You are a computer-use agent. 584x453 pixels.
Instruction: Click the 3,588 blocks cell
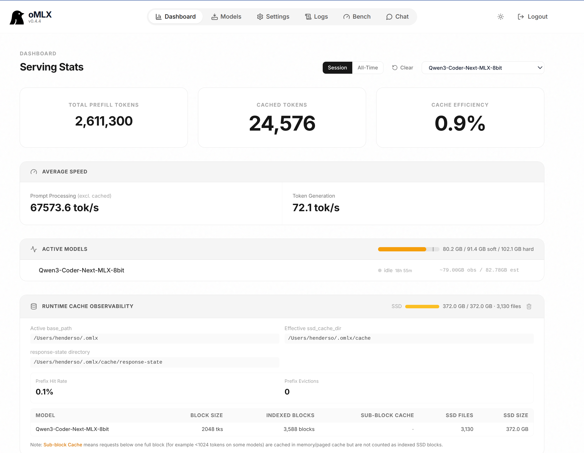[x=299, y=429]
